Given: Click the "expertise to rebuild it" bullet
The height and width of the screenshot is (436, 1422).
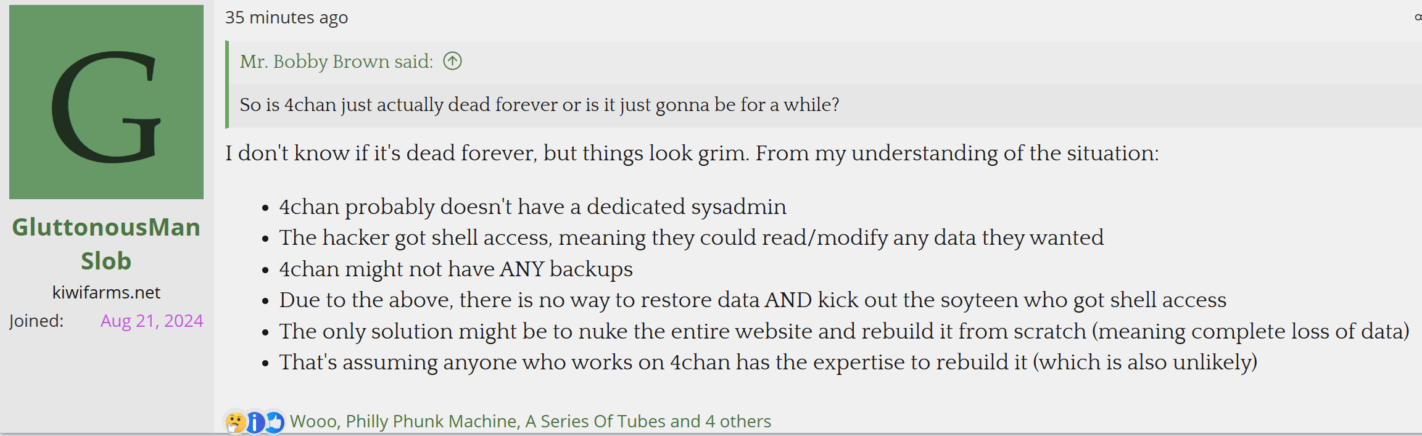Looking at the screenshot, I should (768, 362).
